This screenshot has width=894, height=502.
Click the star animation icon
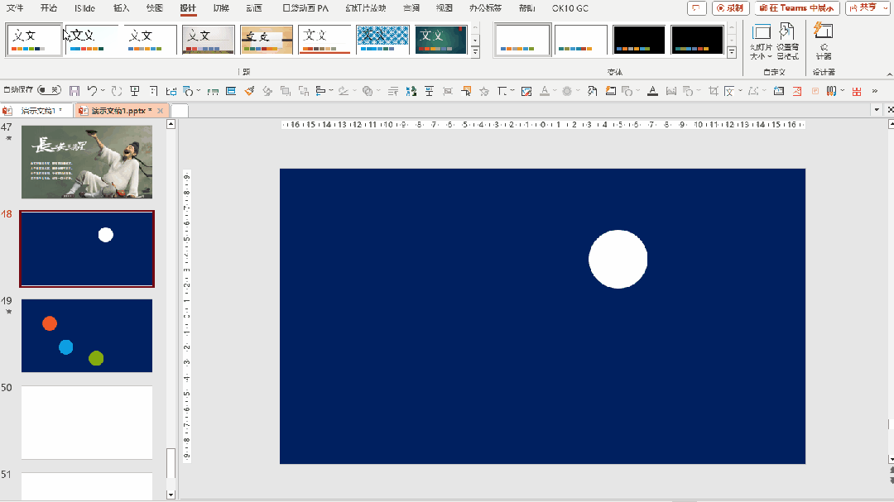pos(484,91)
